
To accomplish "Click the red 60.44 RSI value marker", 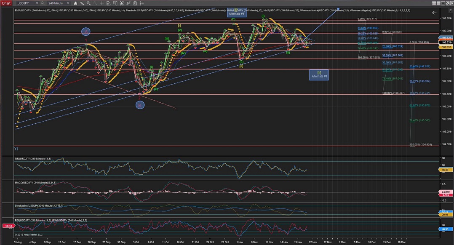I will coord(9,226).
